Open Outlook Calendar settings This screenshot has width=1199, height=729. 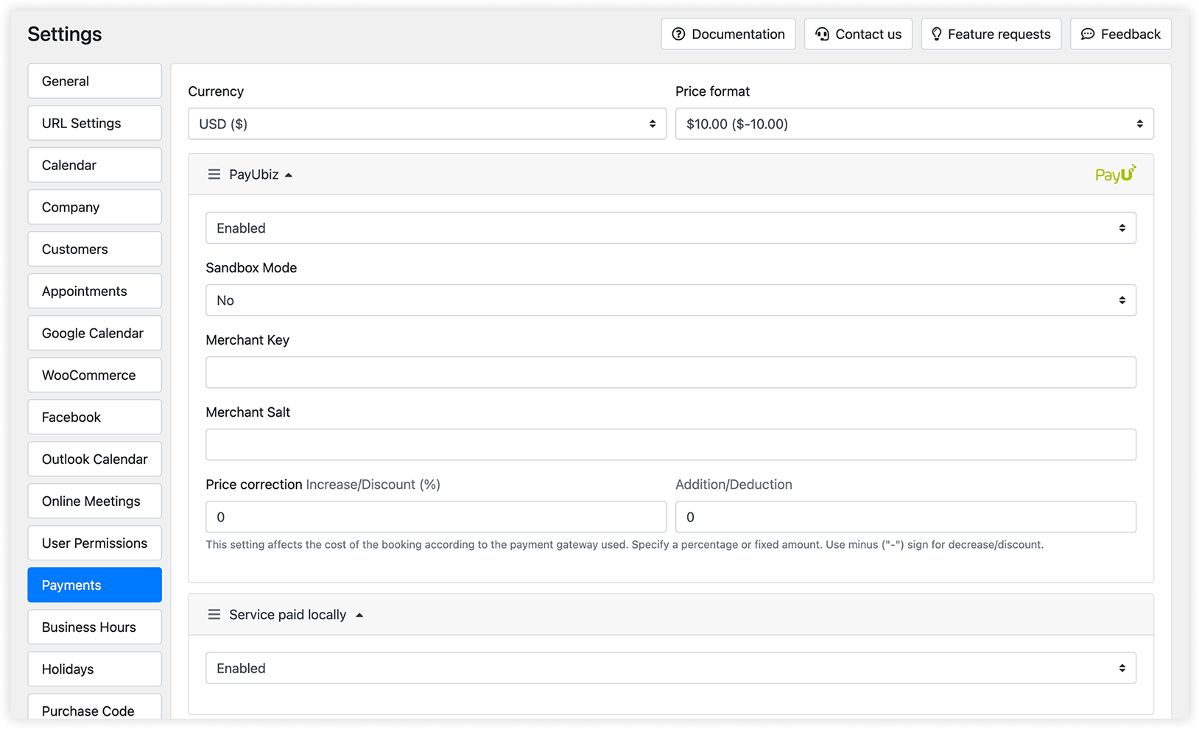click(94, 459)
